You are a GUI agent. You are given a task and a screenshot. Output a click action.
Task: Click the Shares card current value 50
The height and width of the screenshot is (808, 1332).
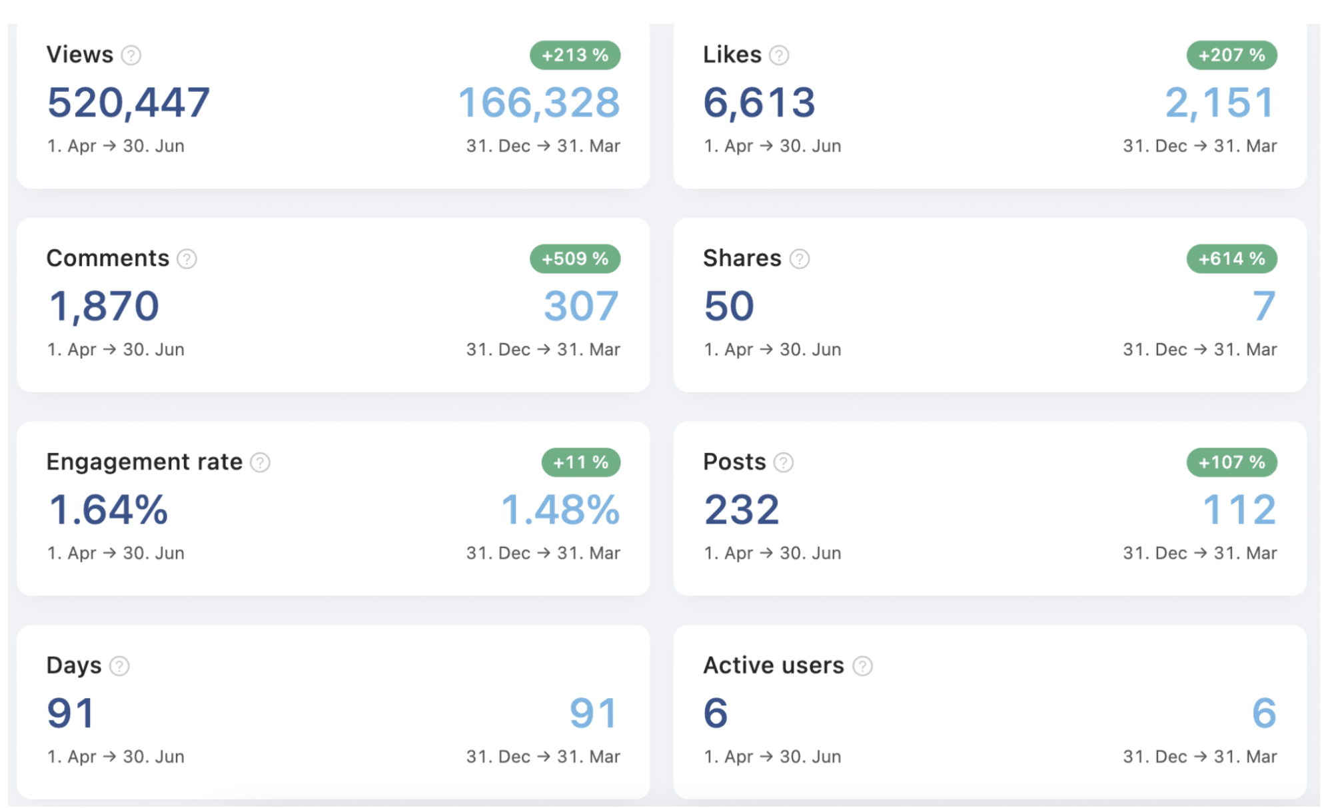click(x=728, y=306)
